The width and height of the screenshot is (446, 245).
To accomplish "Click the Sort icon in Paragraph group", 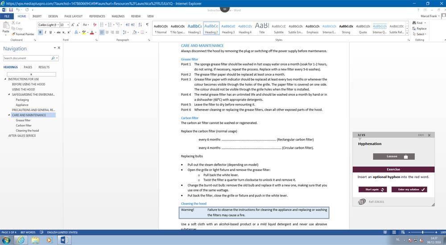I will pos(140,25).
